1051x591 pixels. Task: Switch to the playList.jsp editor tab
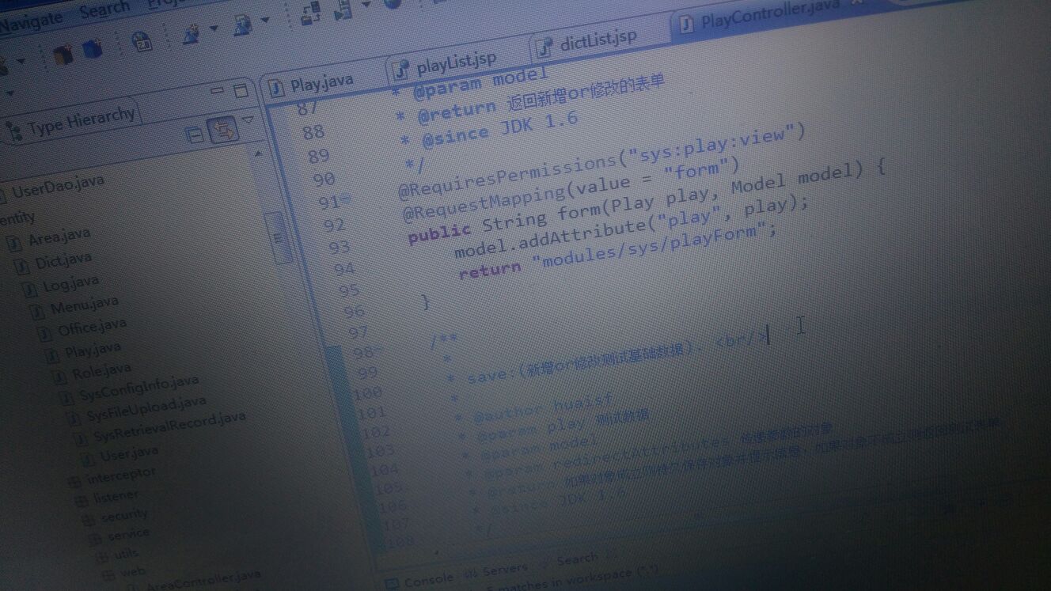455,60
